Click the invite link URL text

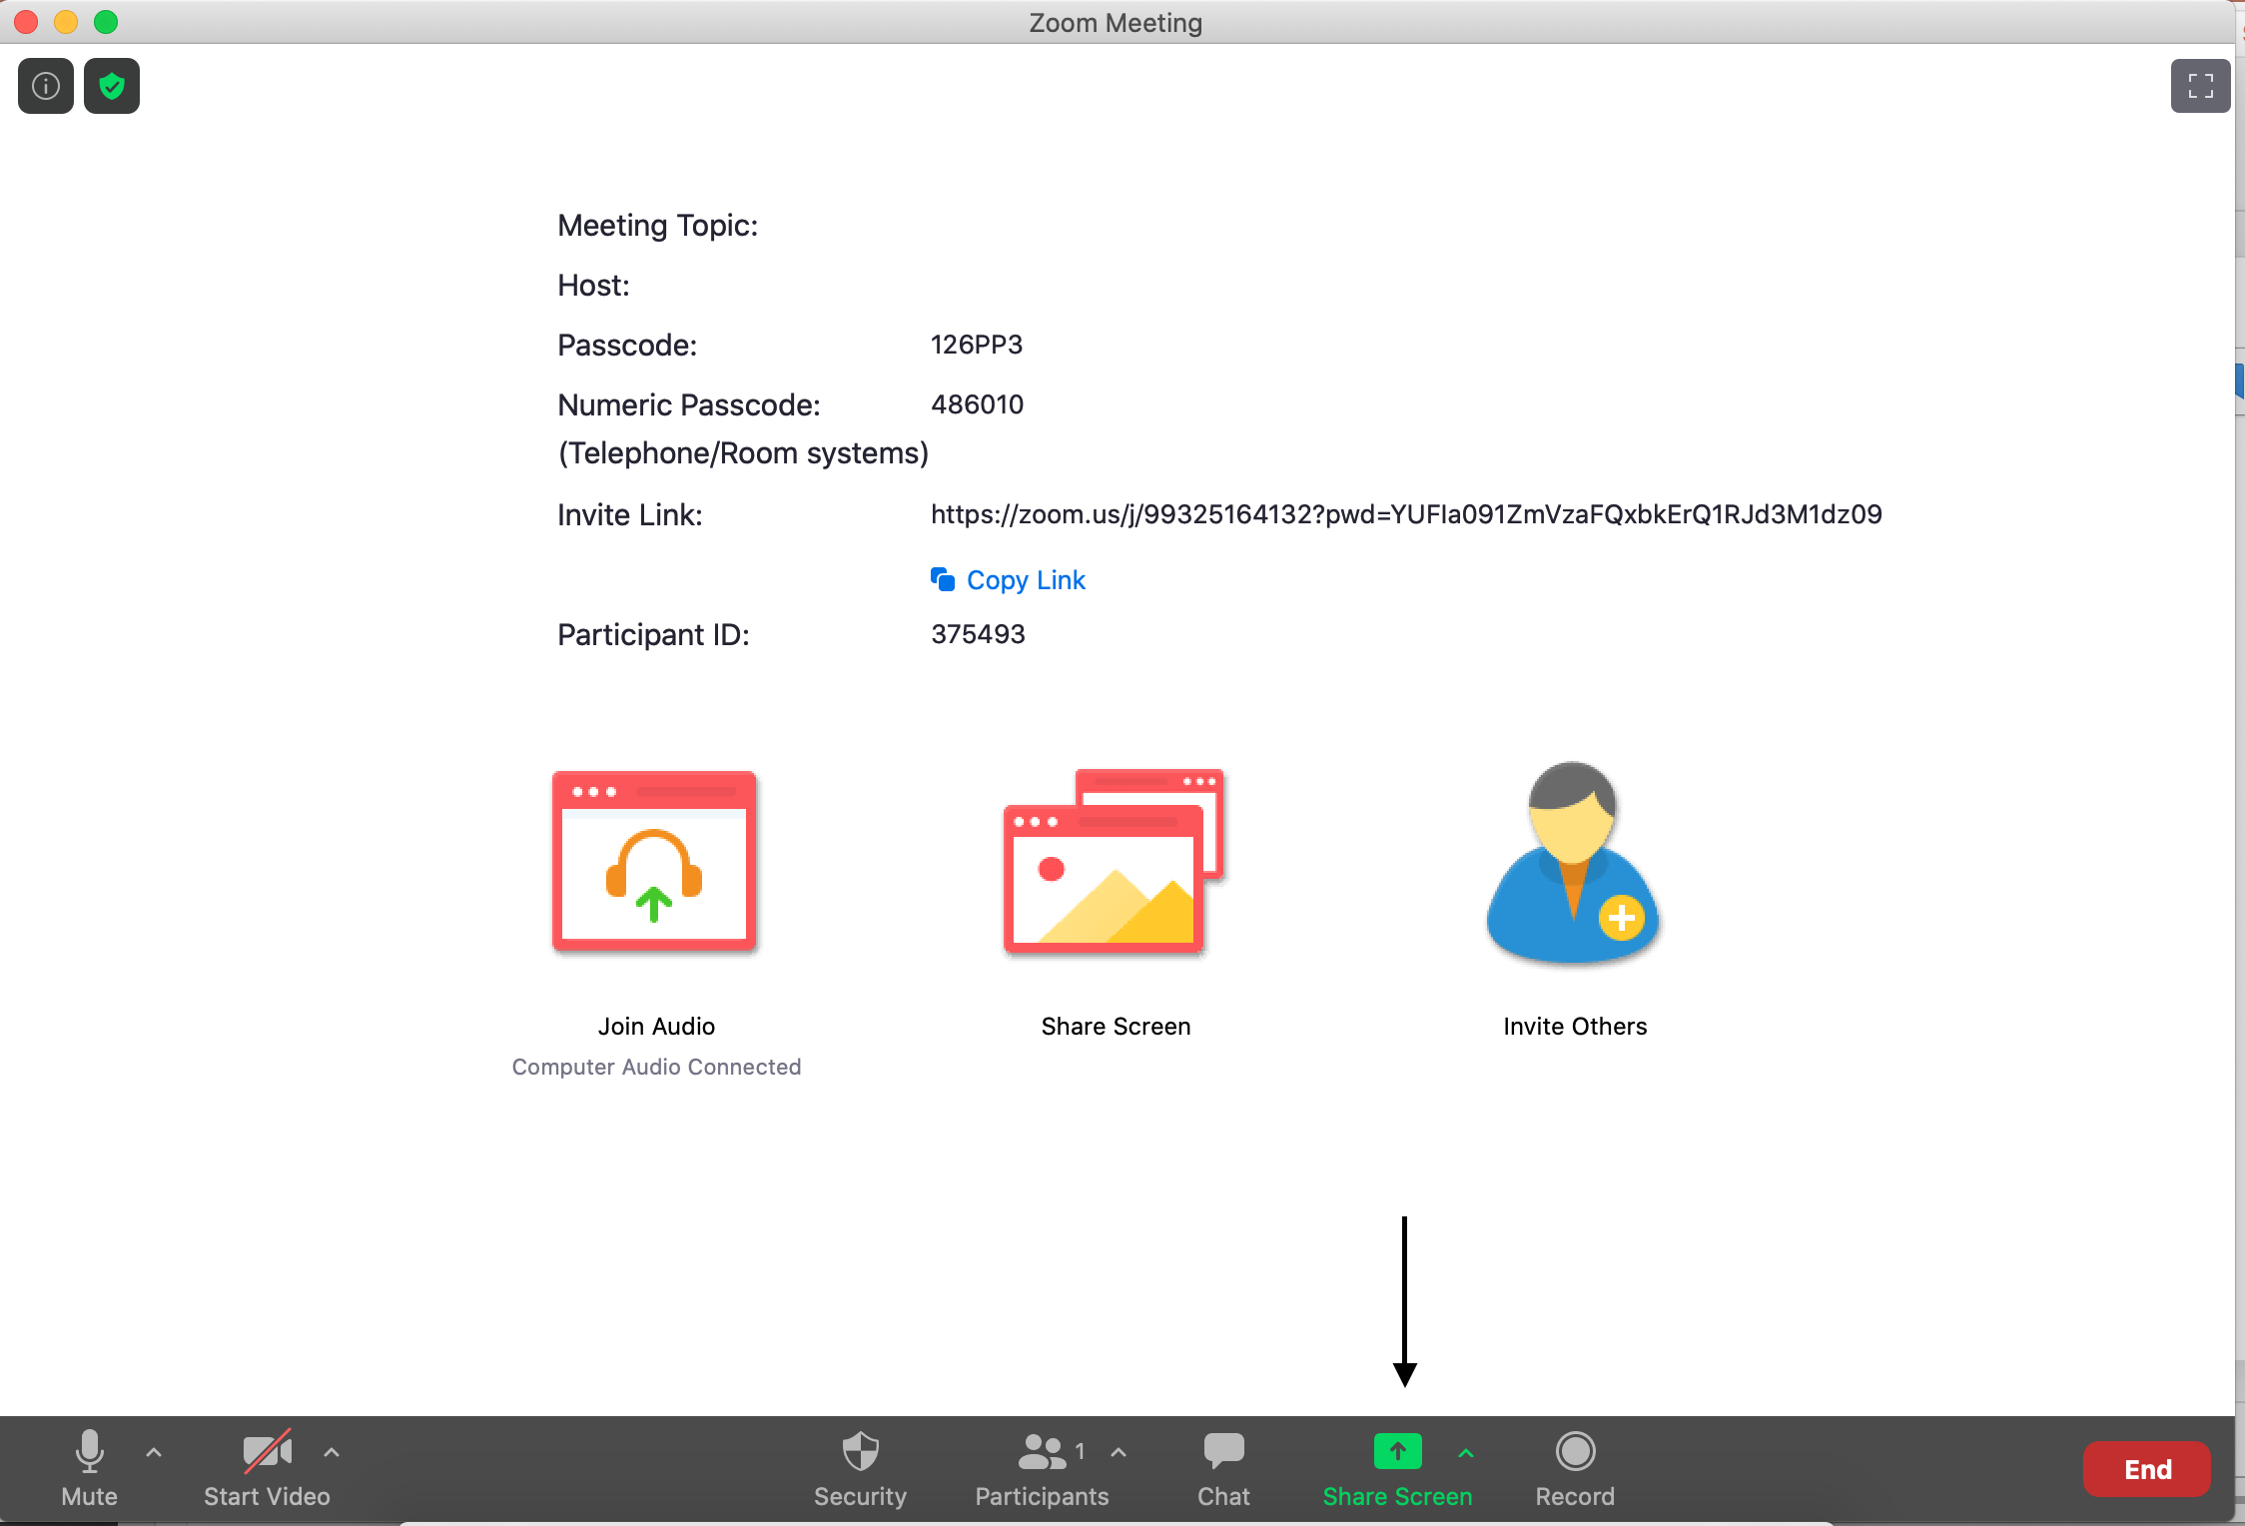click(x=1405, y=514)
